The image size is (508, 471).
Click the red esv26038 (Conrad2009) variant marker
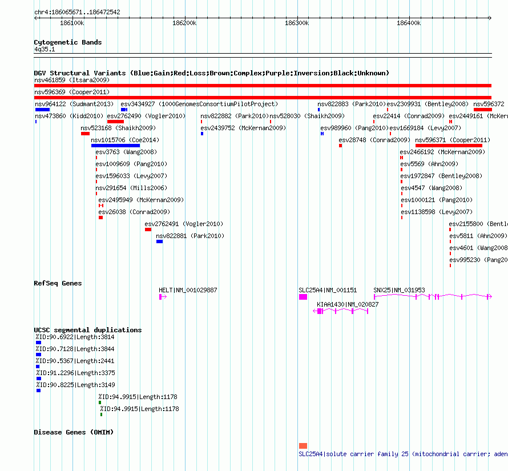point(101,218)
